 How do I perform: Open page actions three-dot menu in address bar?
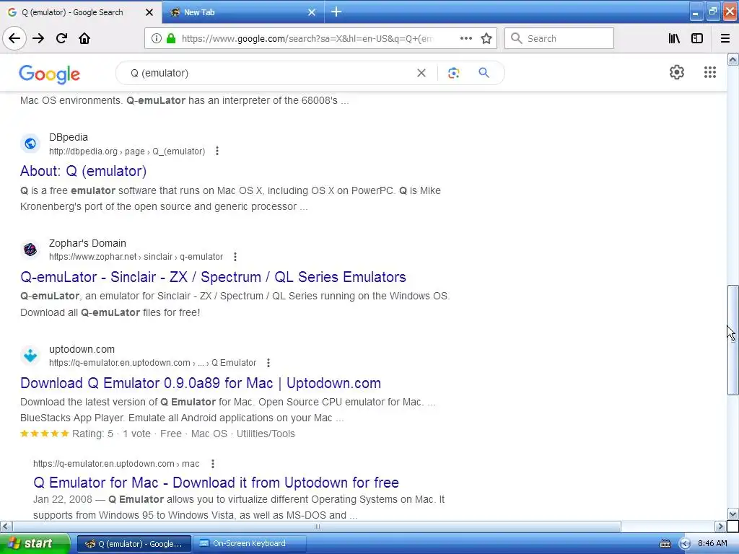pos(465,38)
